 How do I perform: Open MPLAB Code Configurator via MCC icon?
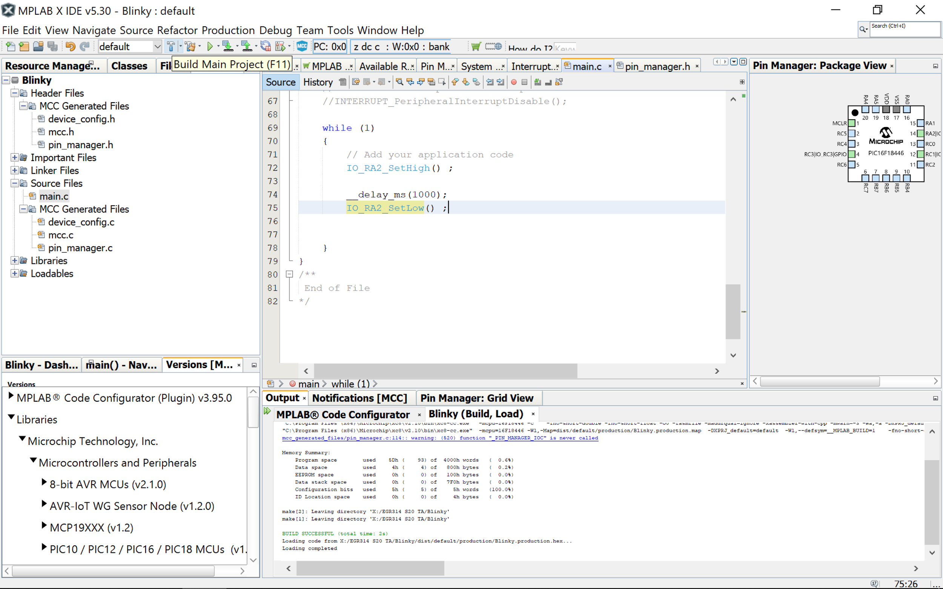[302, 46]
